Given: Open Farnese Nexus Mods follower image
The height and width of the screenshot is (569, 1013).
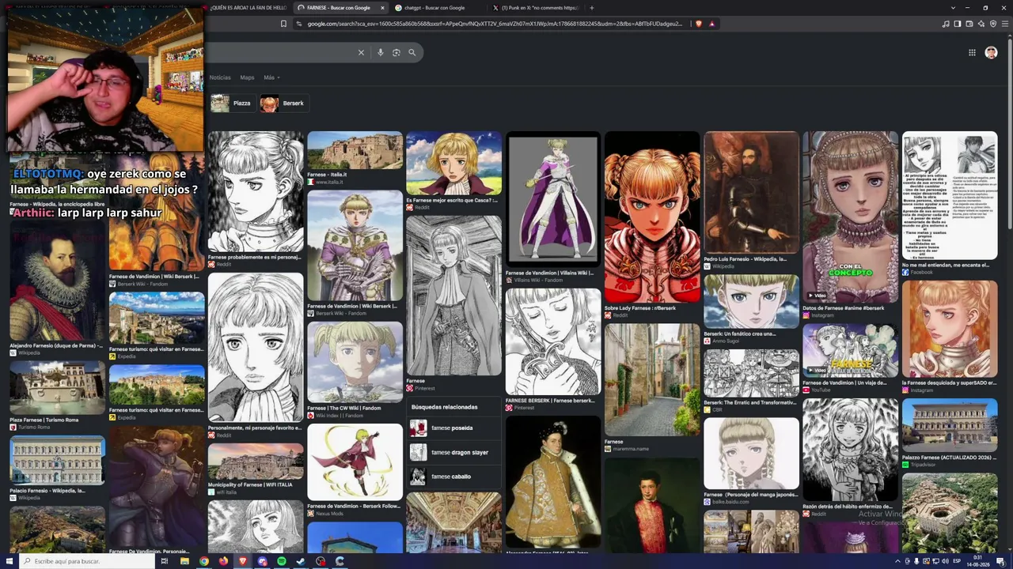Looking at the screenshot, I should [x=355, y=462].
